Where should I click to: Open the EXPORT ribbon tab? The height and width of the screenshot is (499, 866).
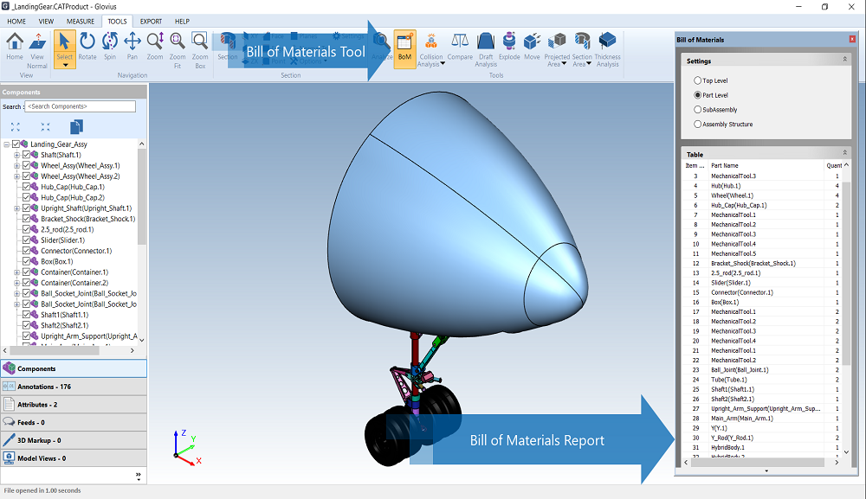click(x=151, y=22)
